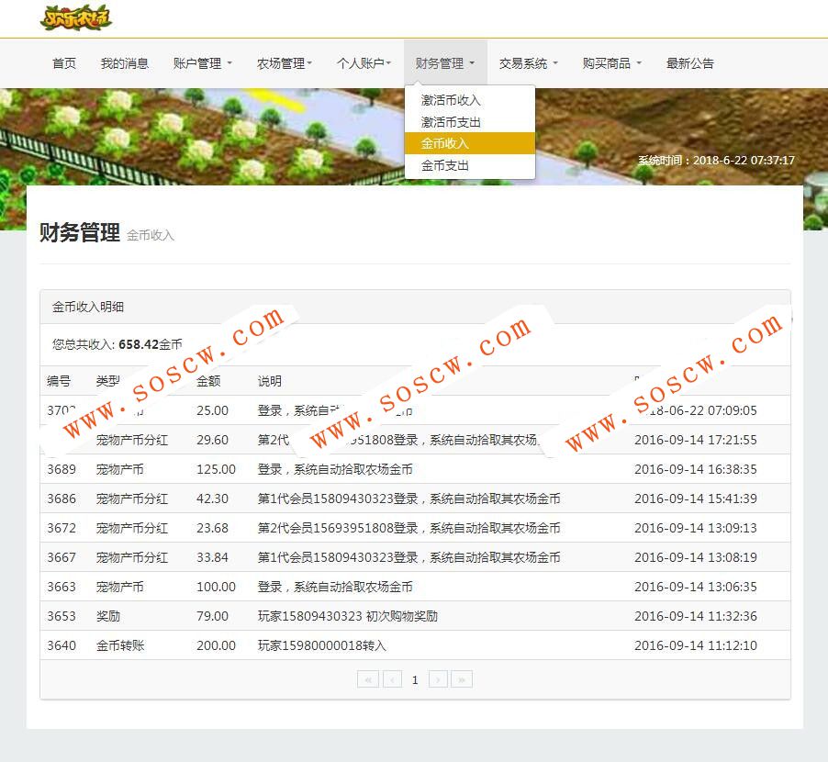Expand the 个人账户 dropdown menu

click(364, 63)
